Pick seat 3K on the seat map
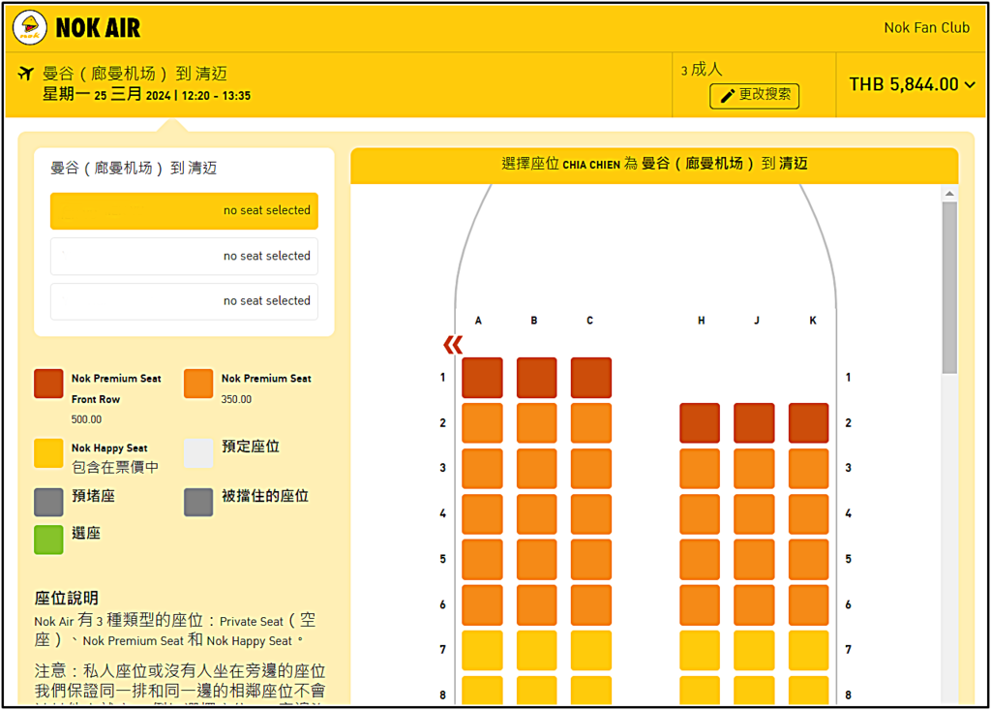Image resolution: width=991 pixels, height=710 pixels. 808,468
